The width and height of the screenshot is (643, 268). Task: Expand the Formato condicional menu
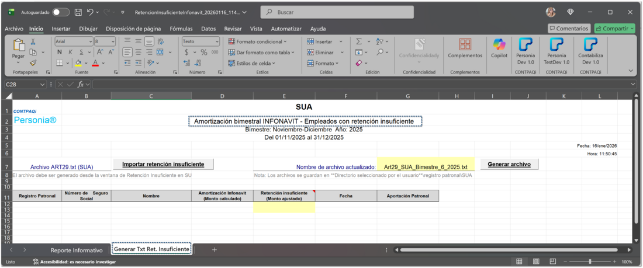coord(258,41)
